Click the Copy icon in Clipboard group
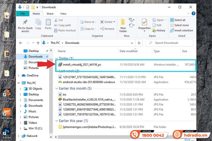The image size is (212, 141). pyautogui.click(x=38, y=22)
